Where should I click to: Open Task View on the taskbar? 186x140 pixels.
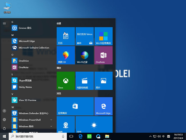[71, 136]
